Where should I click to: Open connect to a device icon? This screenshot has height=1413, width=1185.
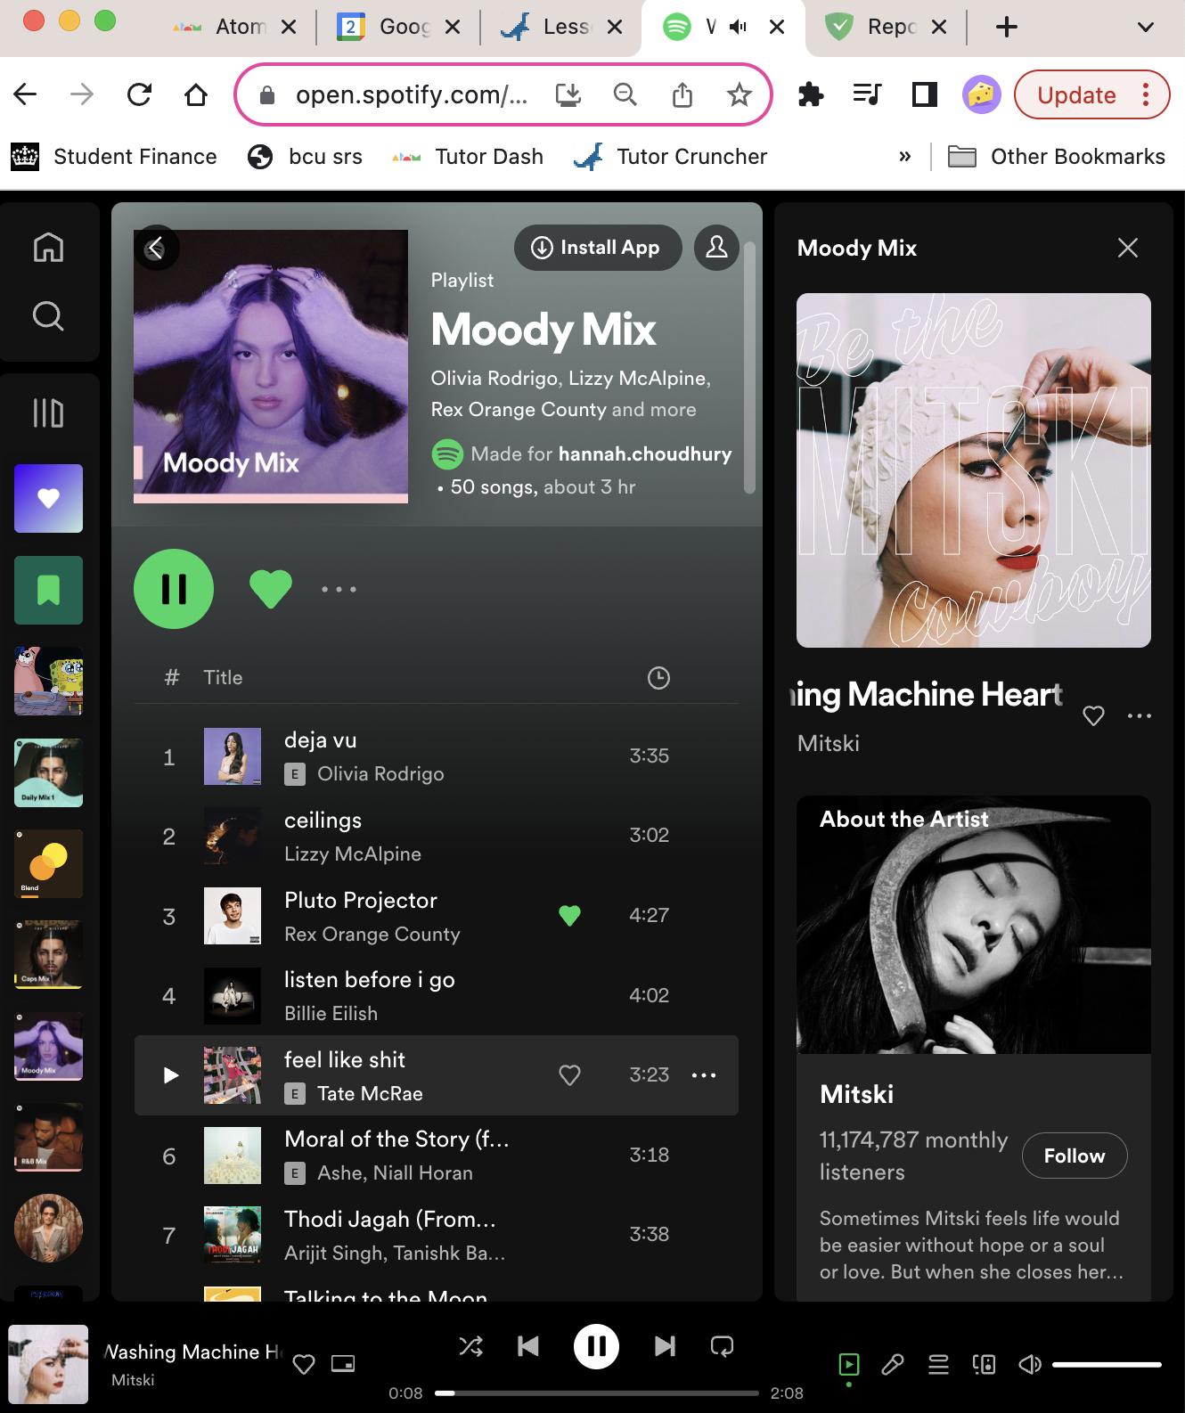985,1364
